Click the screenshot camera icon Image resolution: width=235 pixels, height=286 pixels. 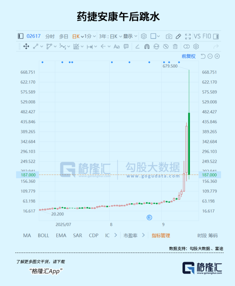[169, 36]
